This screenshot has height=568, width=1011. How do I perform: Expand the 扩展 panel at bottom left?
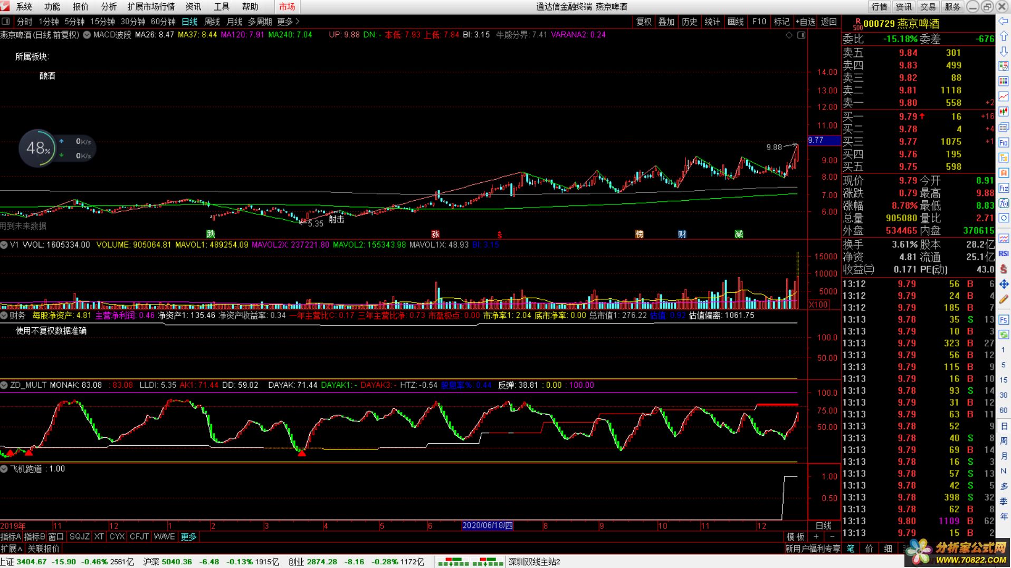pyautogui.click(x=12, y=549)
